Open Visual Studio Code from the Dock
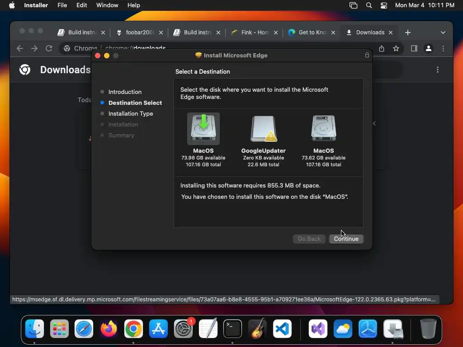Viewport: 463px width, 347px height. pos(282,328)
